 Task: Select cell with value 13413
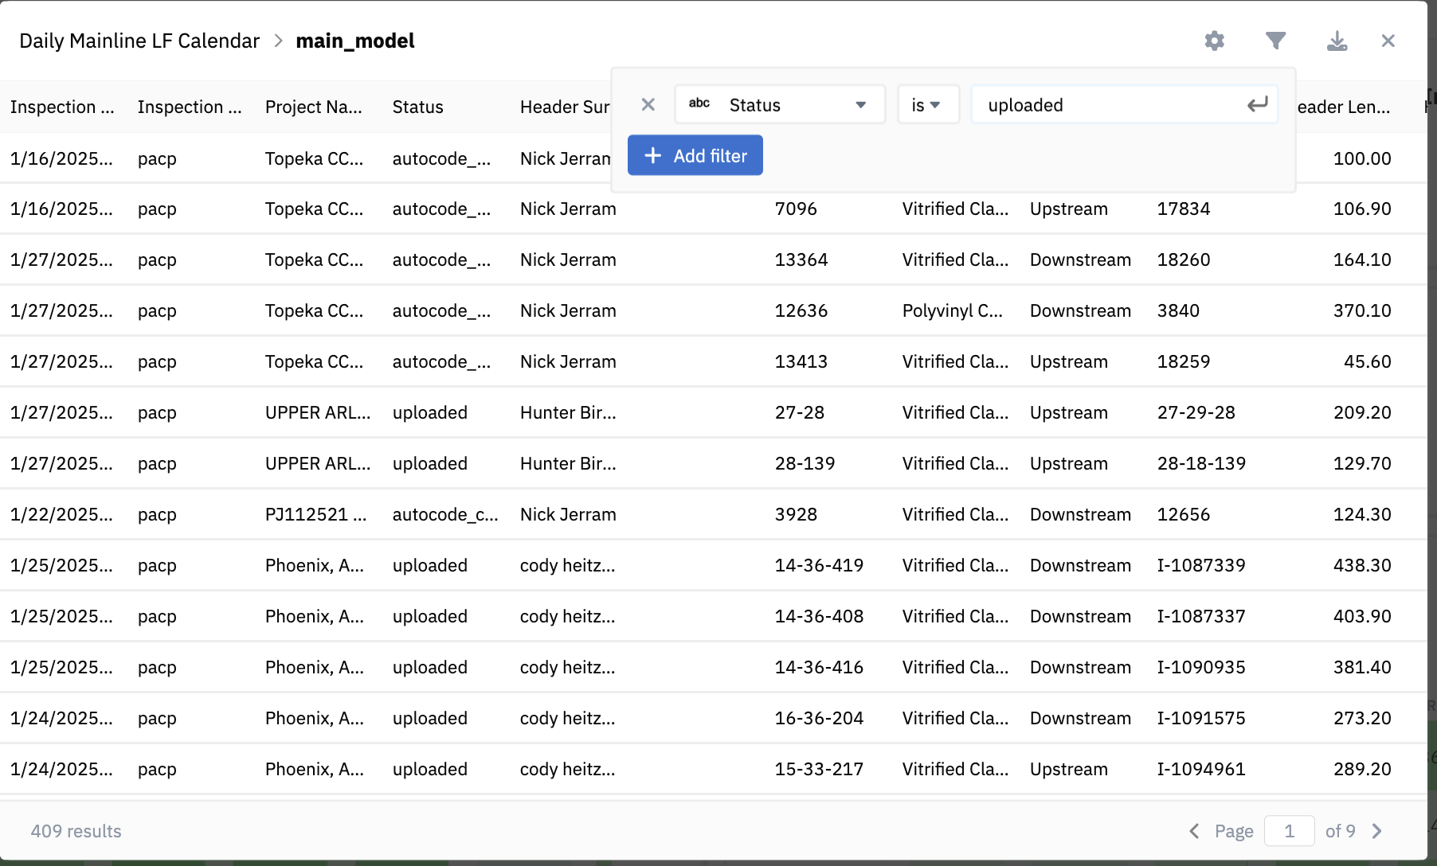801,361
